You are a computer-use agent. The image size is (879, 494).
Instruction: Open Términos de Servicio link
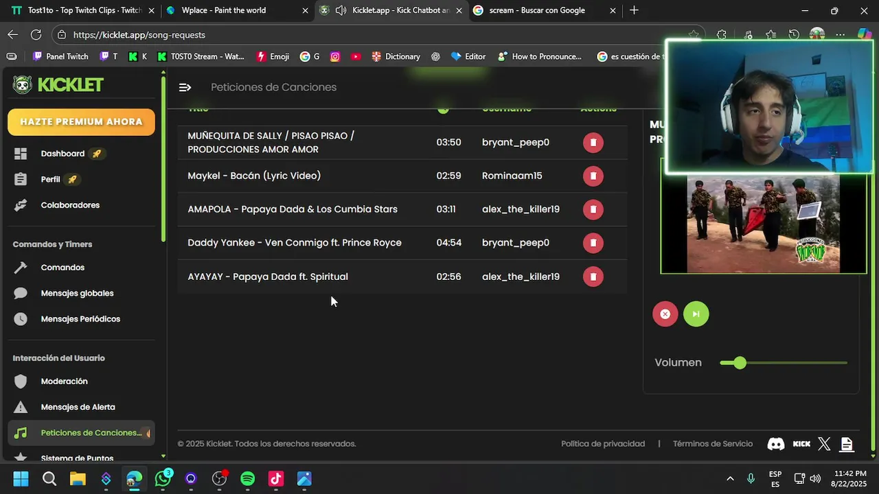click(713, 444)
